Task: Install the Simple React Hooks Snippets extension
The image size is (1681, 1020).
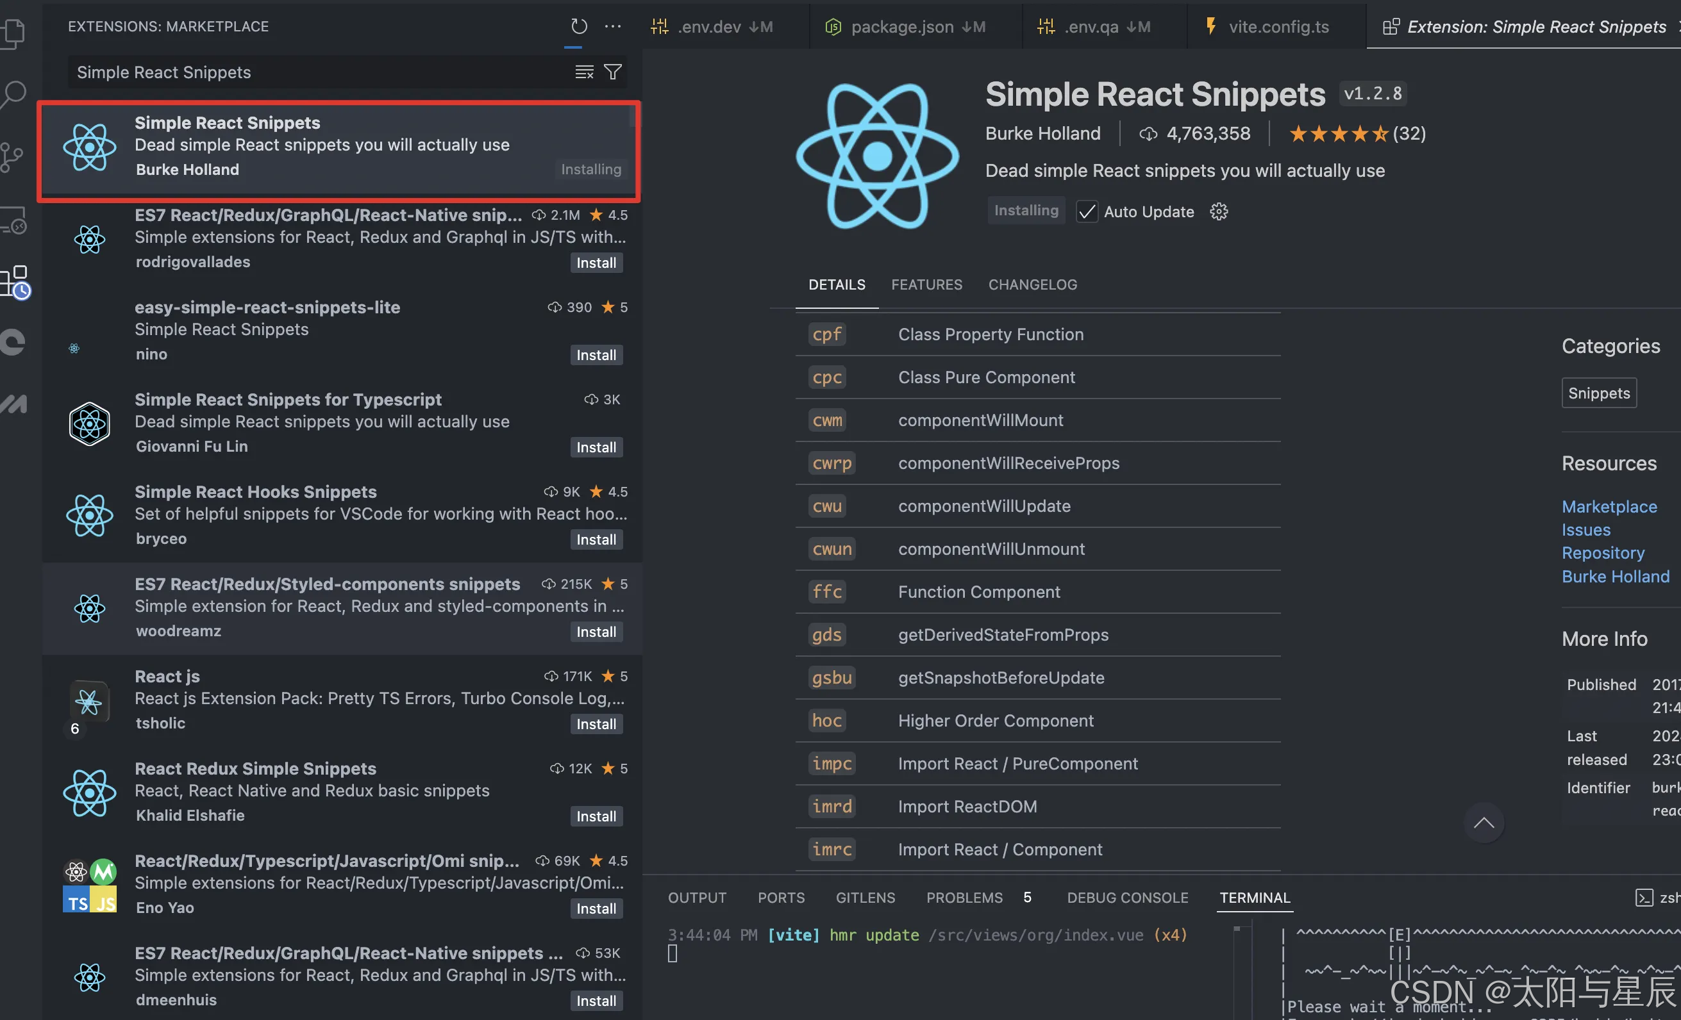Action: tap(596, 539)
